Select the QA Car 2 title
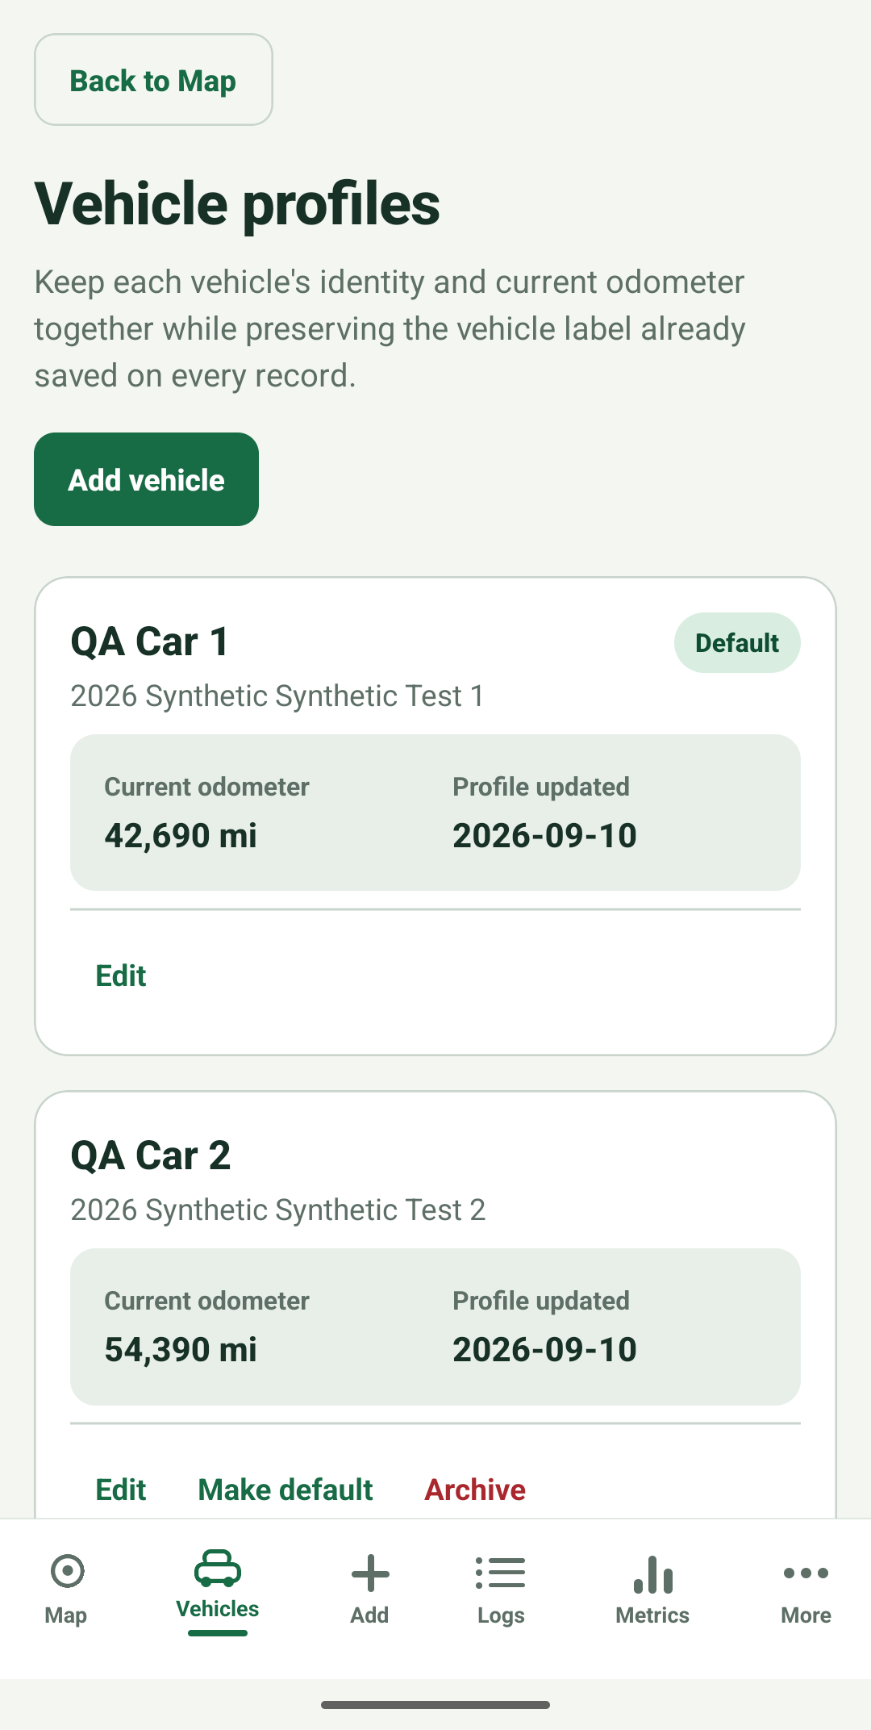Viewport: 871px width, 1730px height. (x=151, y=1155)
